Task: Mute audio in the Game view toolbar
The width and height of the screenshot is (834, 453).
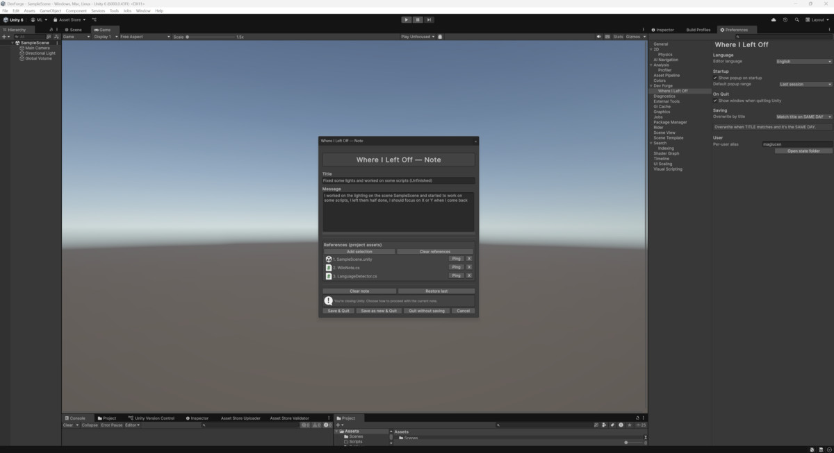Action: 598,37
